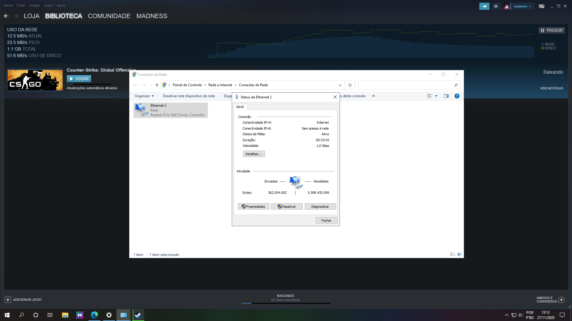This screenshot has width=572, height=321.
Task: Open the volume speaker tray icon
Action: tap(520, 315)
